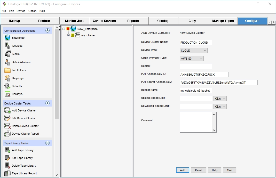Select the Holidays calendar icon
Viewport: 276px width, 178px height.
pyautogui.click(x=7, y=94)
